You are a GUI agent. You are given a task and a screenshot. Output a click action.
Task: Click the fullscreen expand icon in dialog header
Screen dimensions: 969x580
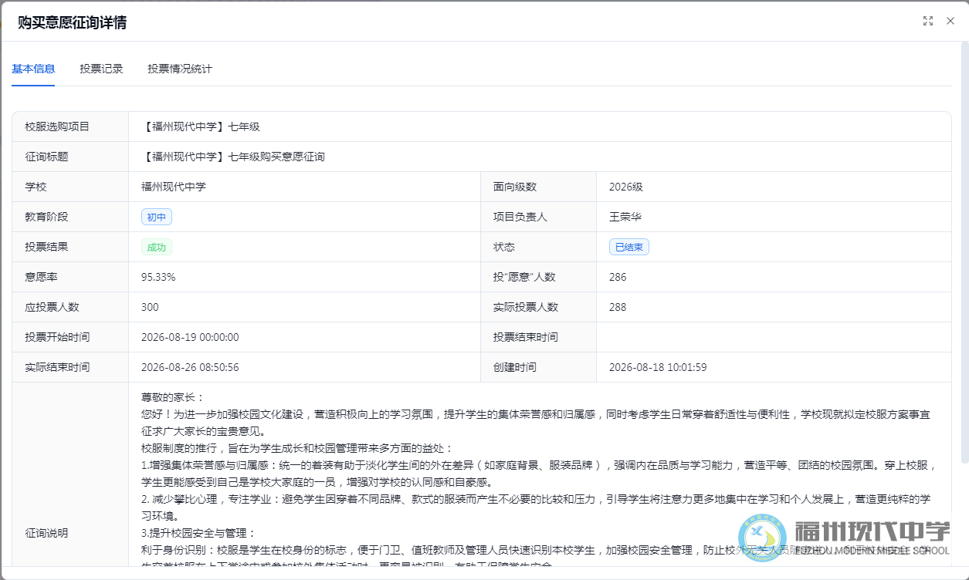(x=928, y=21)
